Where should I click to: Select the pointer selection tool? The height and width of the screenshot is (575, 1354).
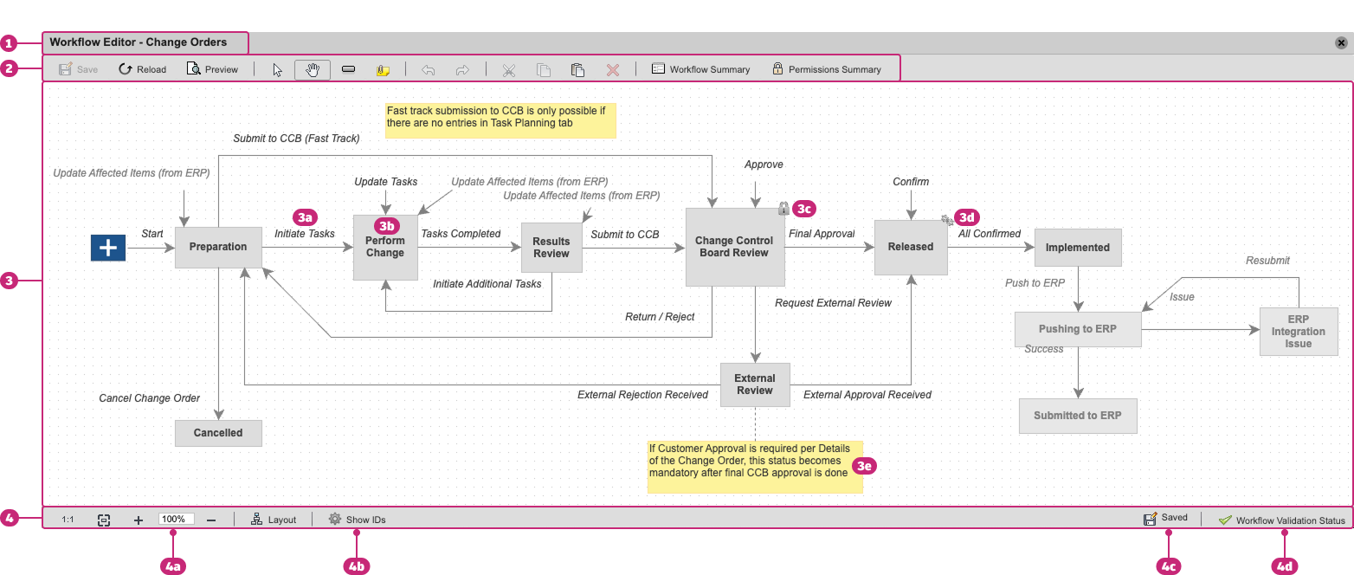pos(277,69)
